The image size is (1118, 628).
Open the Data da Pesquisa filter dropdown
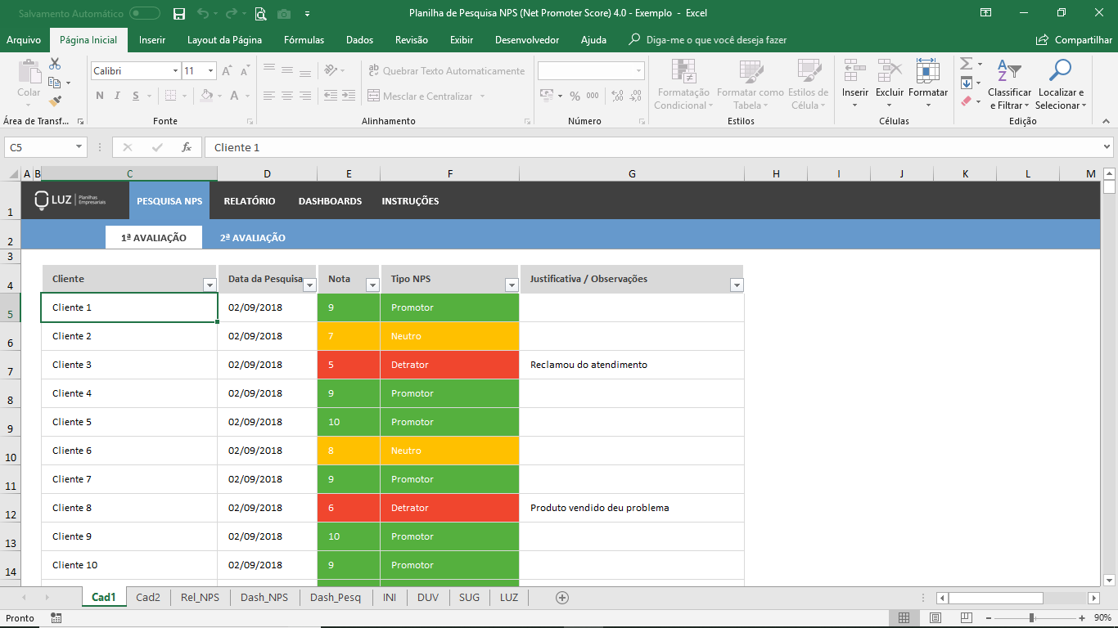coord(309,285)
